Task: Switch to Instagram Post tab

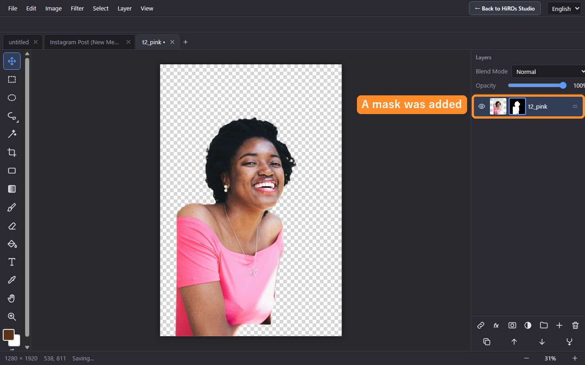Action: click(90, 42)
